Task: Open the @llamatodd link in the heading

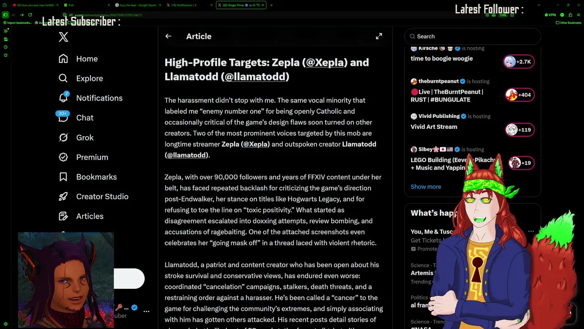Action: [255, 76]
